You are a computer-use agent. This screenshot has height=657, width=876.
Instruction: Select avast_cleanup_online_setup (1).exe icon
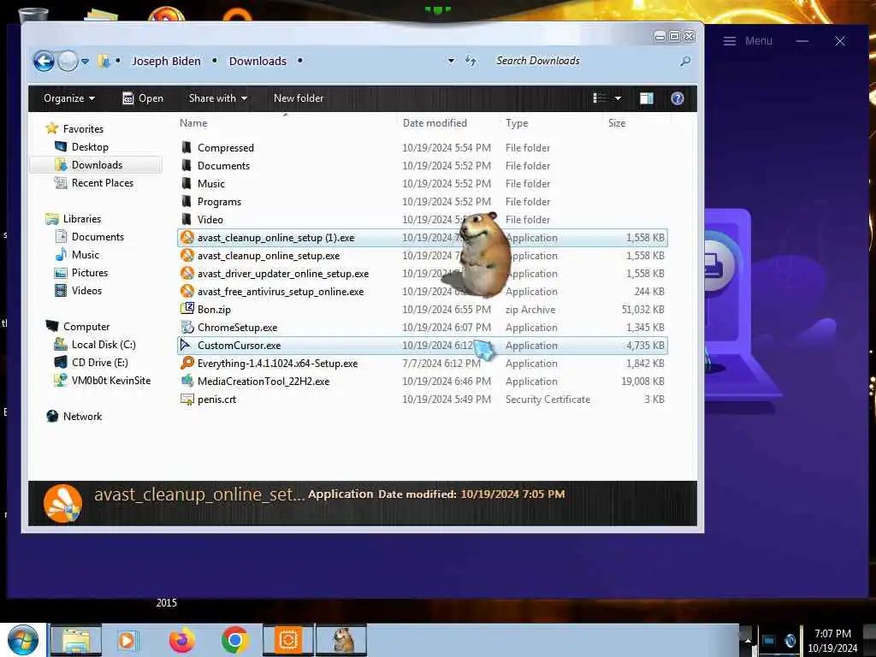click(x=187, y=238)
